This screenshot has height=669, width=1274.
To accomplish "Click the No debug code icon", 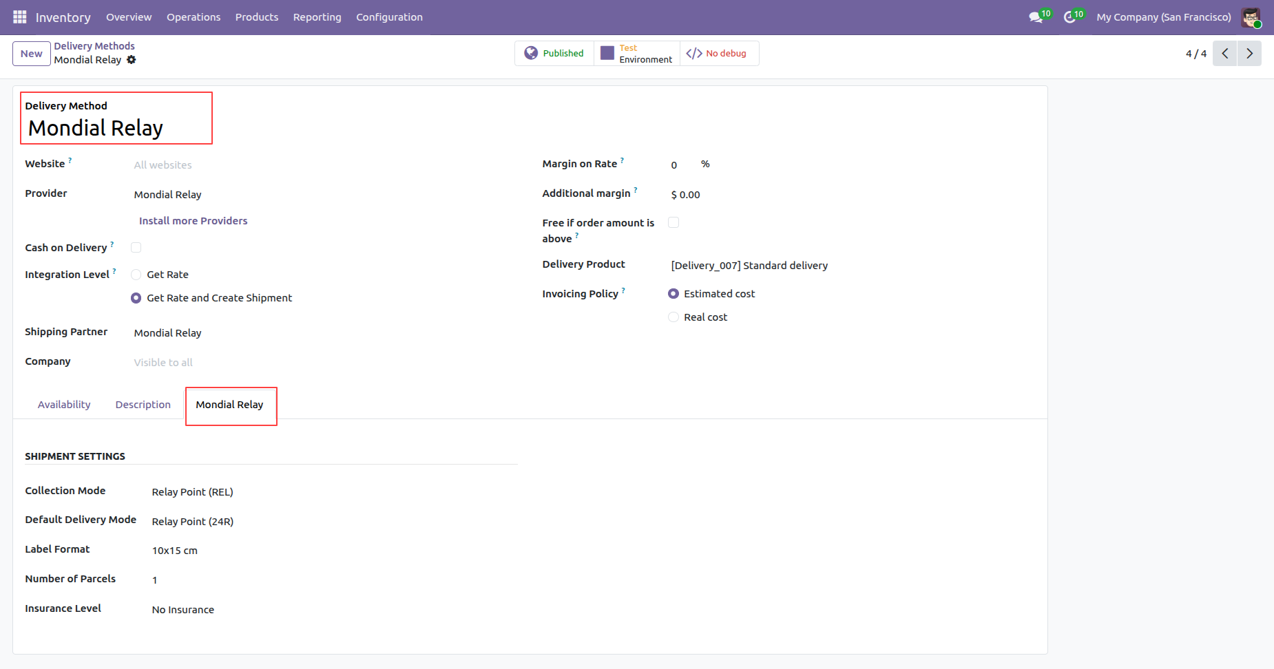I will click(694, 53).
